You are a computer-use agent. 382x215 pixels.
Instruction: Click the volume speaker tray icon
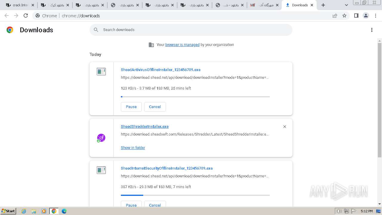(339, 211)
